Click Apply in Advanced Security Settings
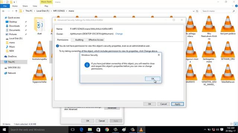The image size is (238, 133). click(x=177, y=104)
